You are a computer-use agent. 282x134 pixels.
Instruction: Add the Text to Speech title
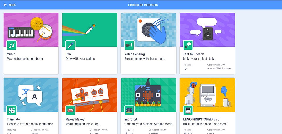click(194, 54)
